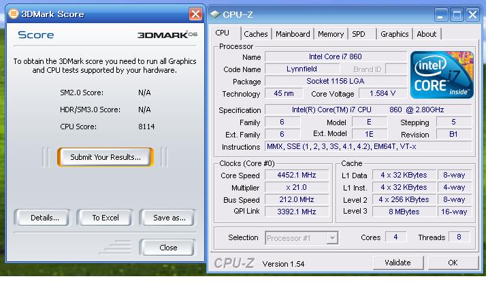Click the Ext. Model value 1E
Screen dimensions: 488x283
[x=369, y=134]
